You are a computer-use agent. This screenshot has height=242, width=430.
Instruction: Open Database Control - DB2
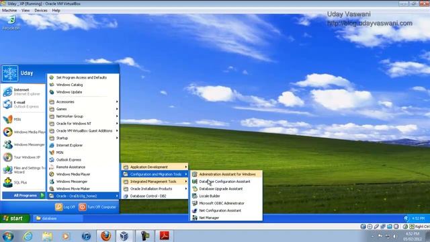tap(155, 196)
